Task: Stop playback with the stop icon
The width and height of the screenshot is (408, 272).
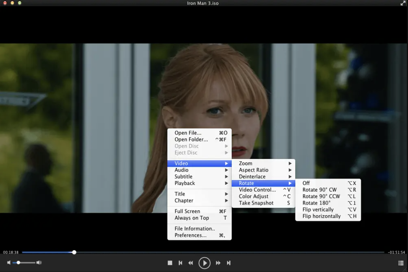Action: pyautogui.click(x=170, y=263)
